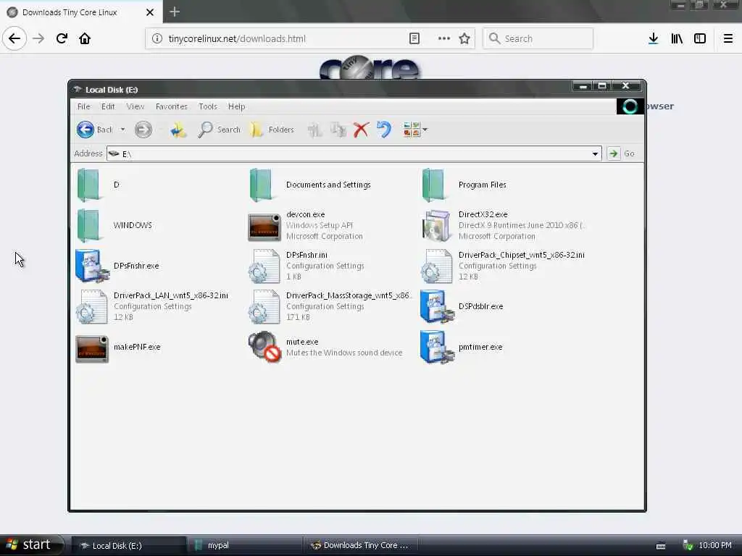Open the Edit menu
742x556 pixels.
tap(108, 106)
